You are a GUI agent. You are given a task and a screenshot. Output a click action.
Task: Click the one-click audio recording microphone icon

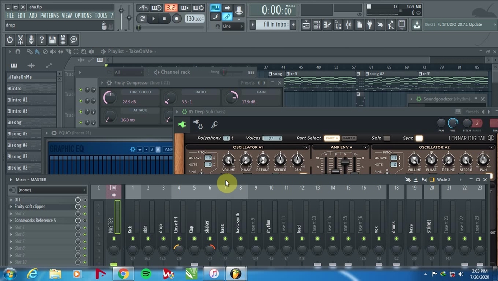[31, 40]
